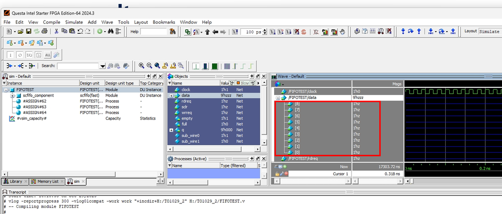The height and width of the screenshot is (214, 502).
Task: Expand the q signal in Objects
Action: 172,130
